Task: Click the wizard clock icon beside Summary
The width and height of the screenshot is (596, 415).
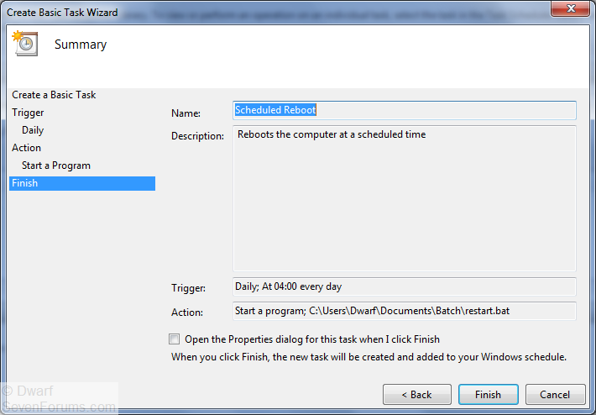Action: point(24,45)
